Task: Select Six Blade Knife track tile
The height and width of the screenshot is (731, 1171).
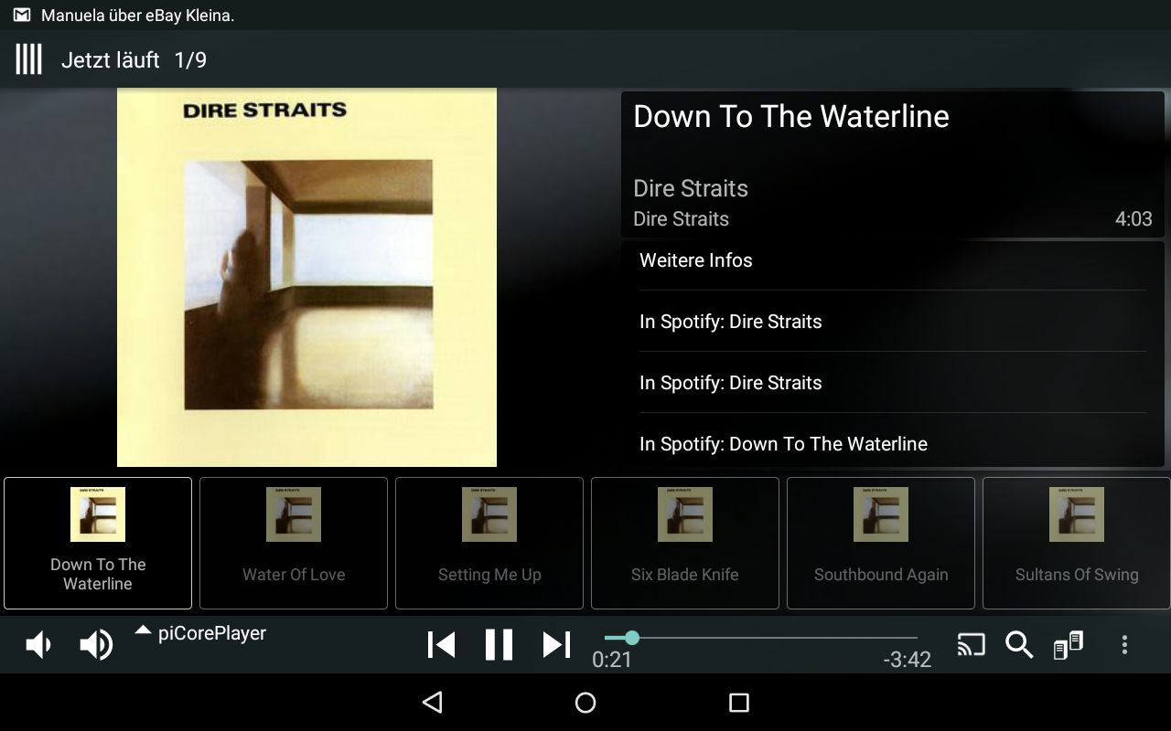Action: pyautogui.click(x=685, y=543)
